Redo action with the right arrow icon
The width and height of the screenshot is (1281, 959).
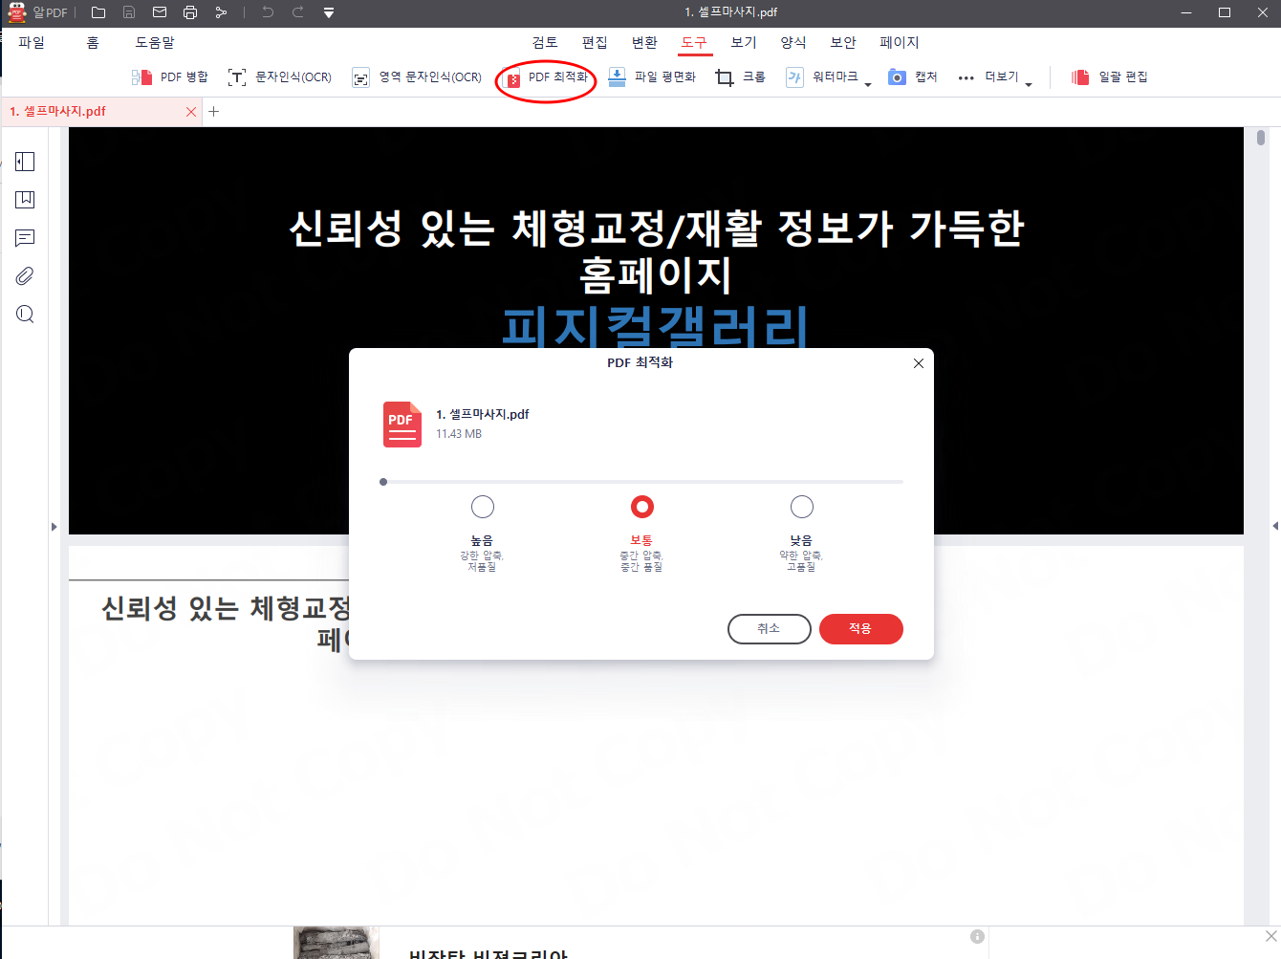coord(298,12)
